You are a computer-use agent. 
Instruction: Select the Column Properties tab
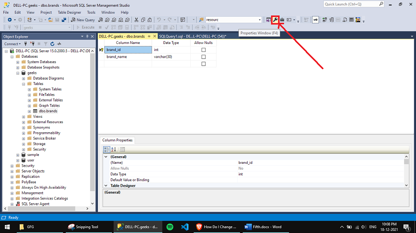[118, 140]
